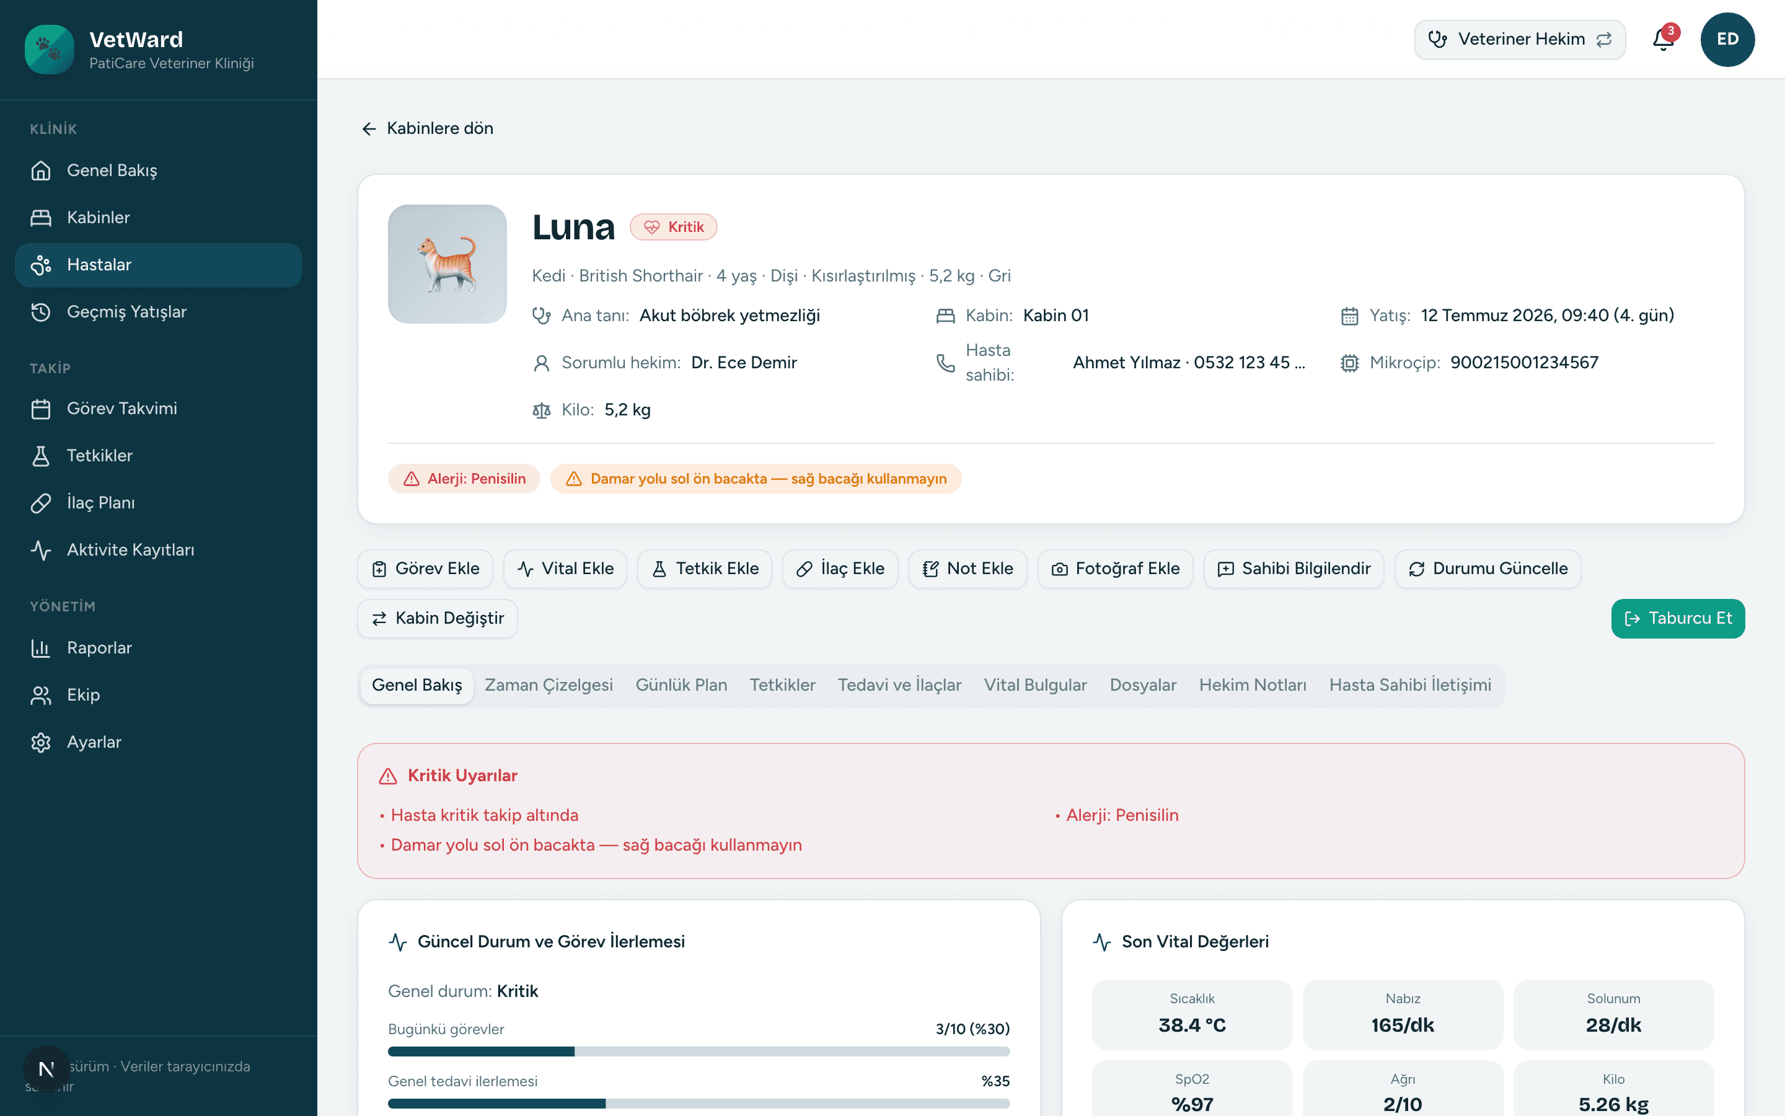This screenshot has height=1116, width=1785.
Task: Open the Vital Bulgular tab
Action: click(1035, 685)
